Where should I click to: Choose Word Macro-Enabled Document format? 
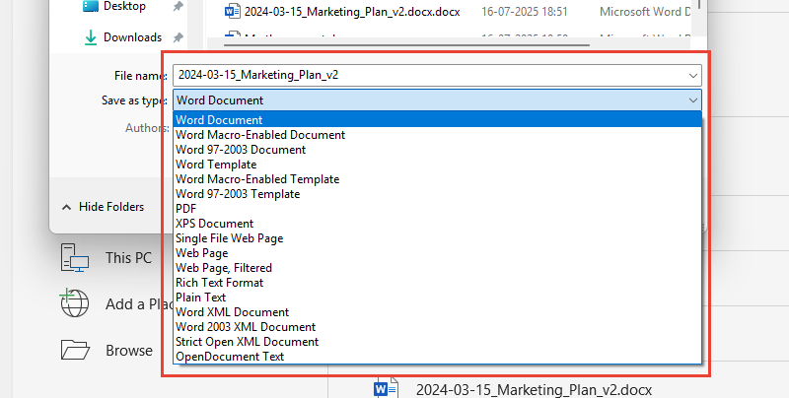[x=437, y=135]
